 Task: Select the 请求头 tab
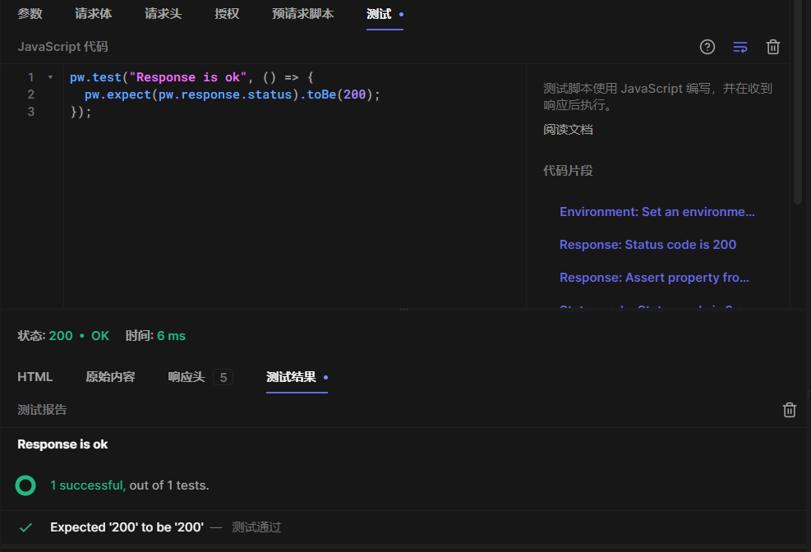(163, 13)
